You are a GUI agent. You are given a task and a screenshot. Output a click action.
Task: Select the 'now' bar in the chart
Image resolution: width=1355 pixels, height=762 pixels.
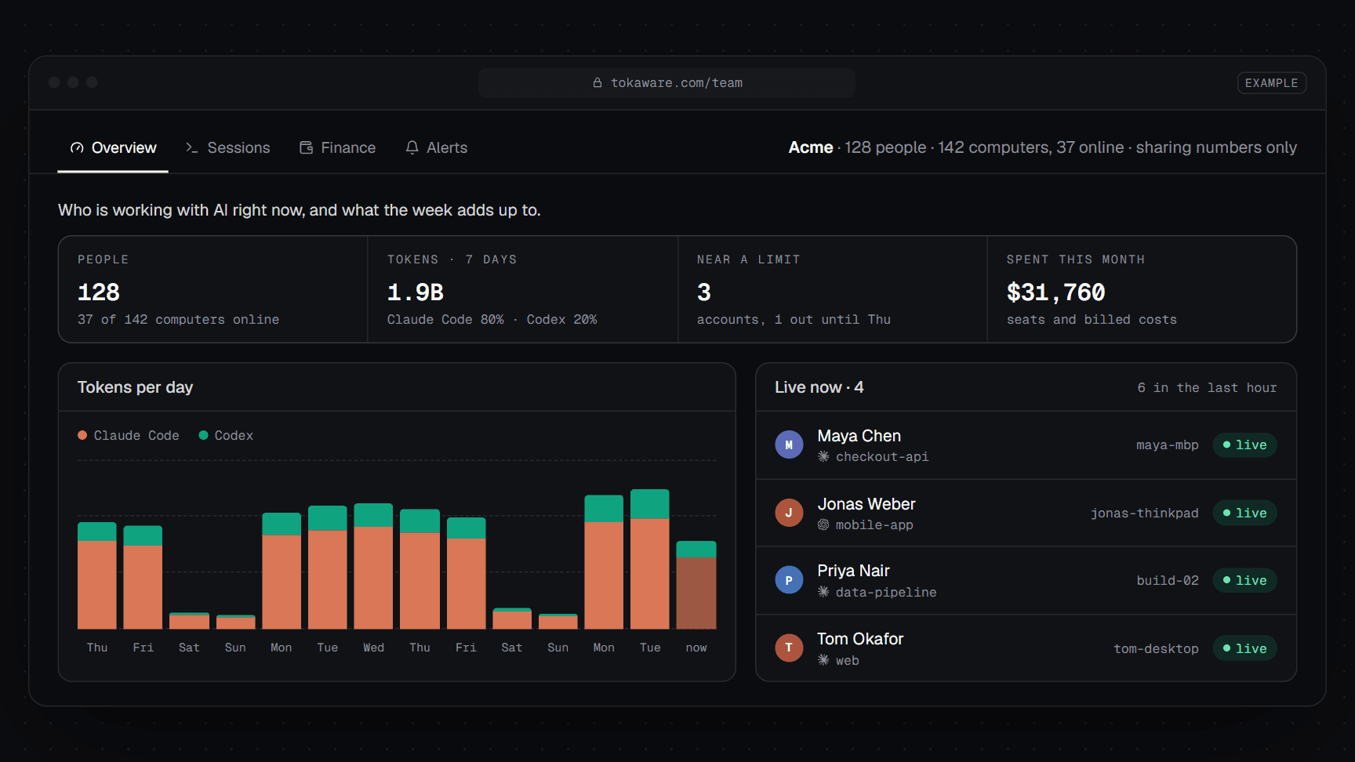[x=696, y=585]
